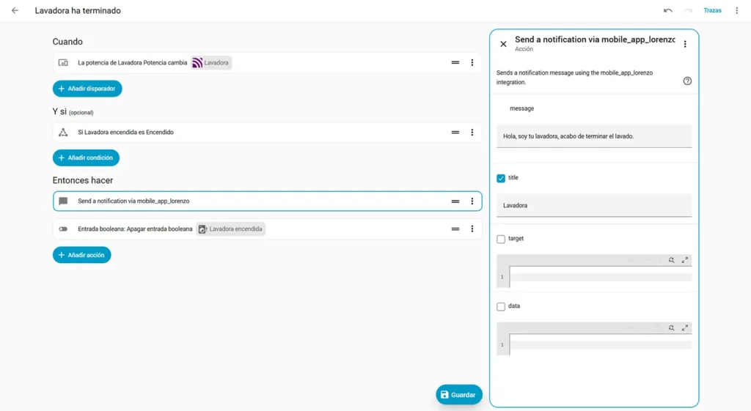Screen dimensions: 751x411
Task: Click the message text field
Action: (594, 136)
